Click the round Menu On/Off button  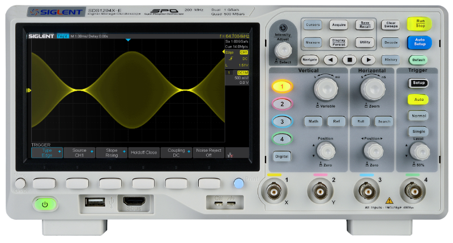pos(20,183)
